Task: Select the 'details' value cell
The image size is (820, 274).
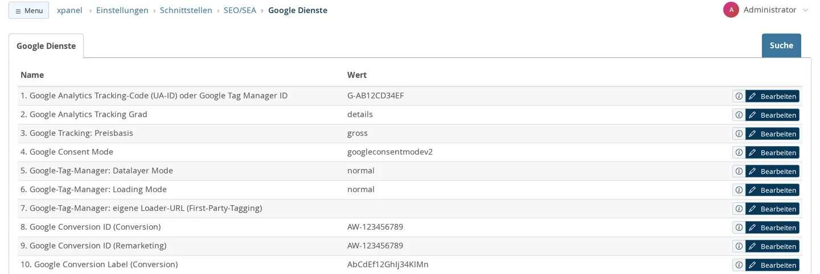Action: click(360, 114)
